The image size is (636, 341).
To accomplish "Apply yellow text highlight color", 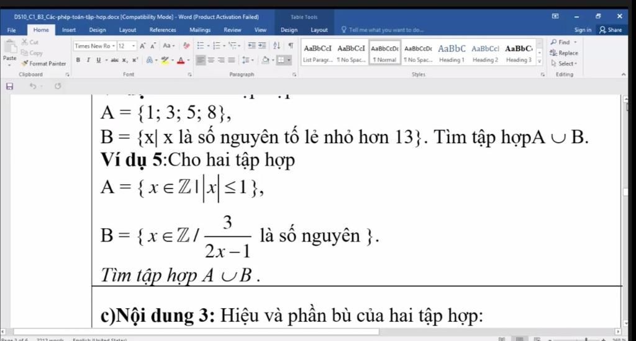I will tap(165, 60).
